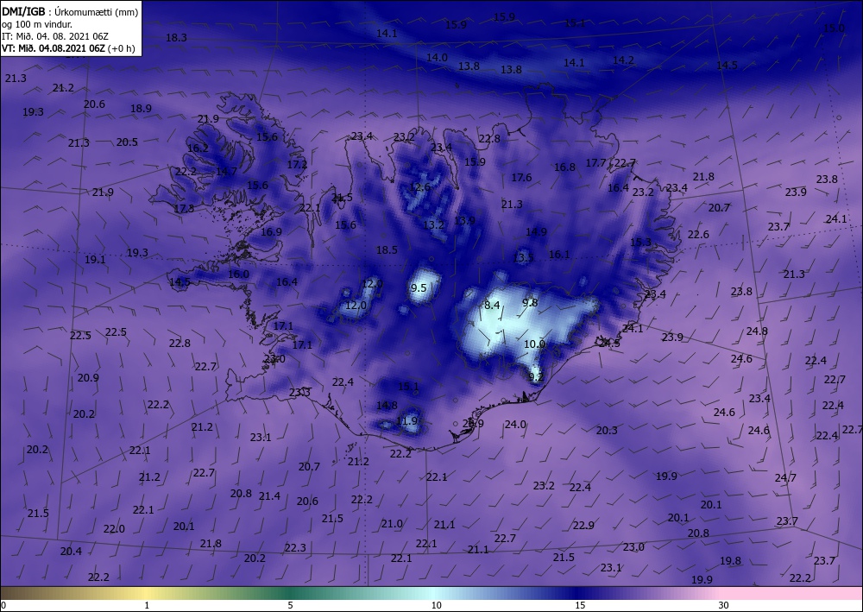863x612 pixels.
Task: Click the 10.0 value on the large glacier
Action: click(534, 344)
